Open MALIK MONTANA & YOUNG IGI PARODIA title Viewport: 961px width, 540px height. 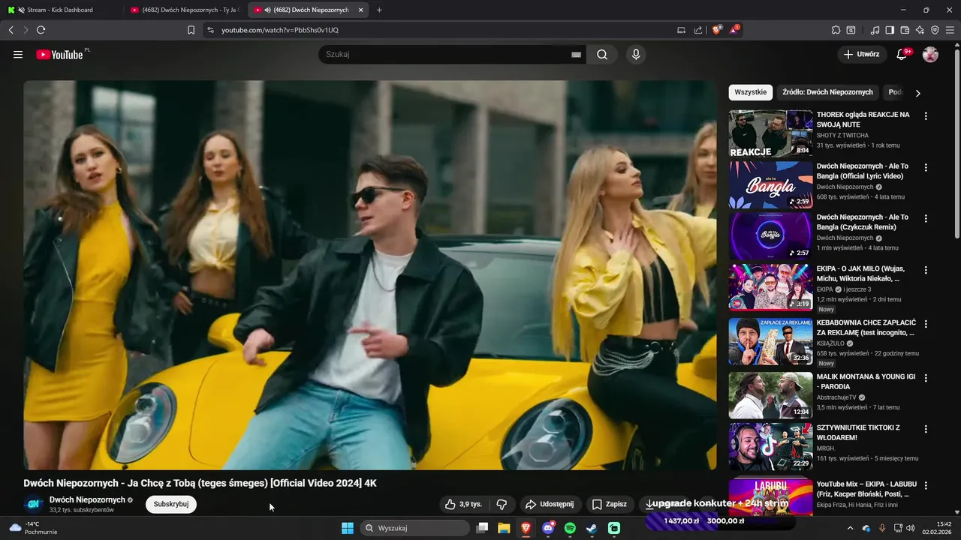pos(866,382)
